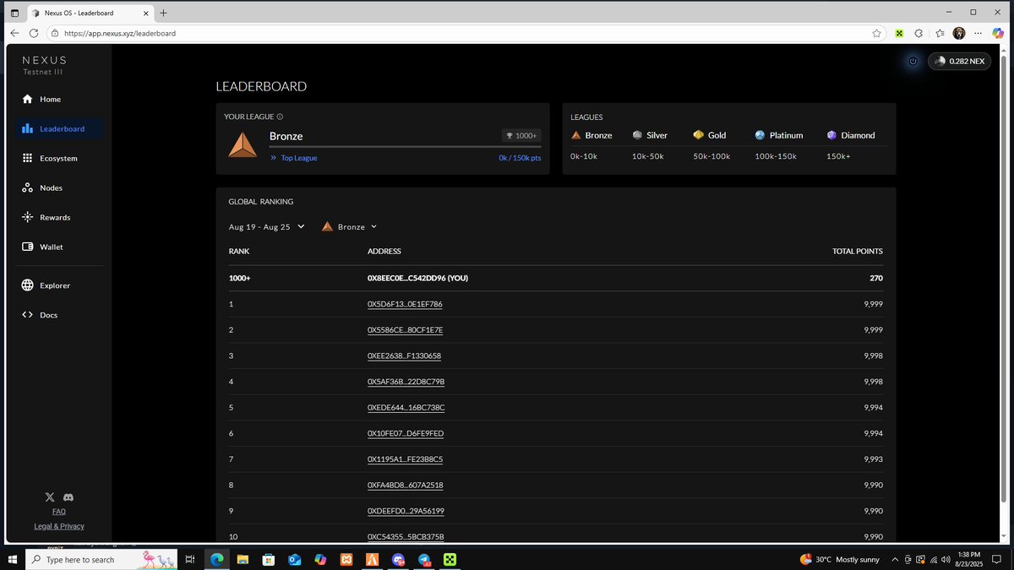The width and height of the screenshot is (1014, 570).
Task: Add this page to favorites star
Action: (x=877, y=33)
